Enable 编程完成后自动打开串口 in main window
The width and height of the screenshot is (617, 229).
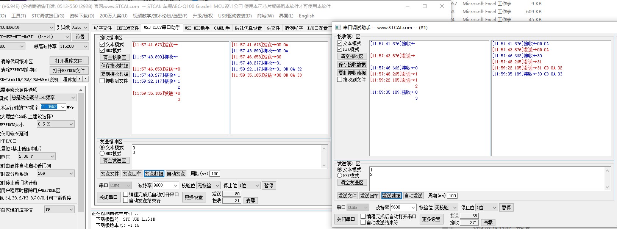126,194
